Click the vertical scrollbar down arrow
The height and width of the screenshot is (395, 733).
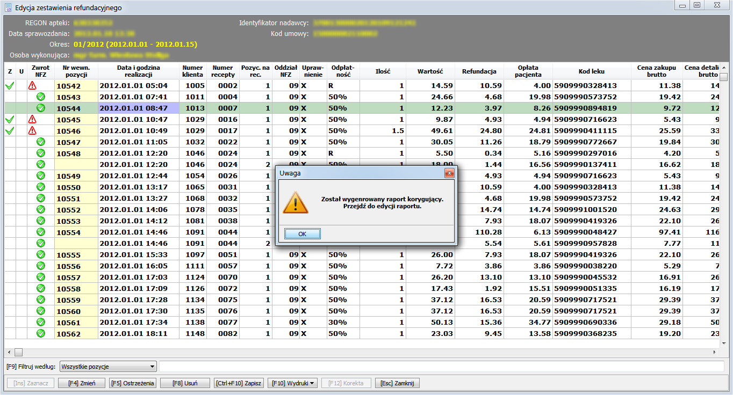pyautogui.click(x=724, y=343)
